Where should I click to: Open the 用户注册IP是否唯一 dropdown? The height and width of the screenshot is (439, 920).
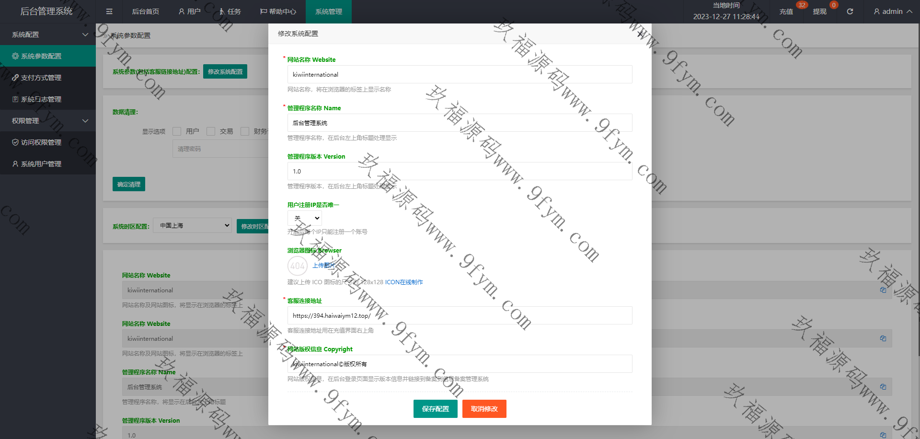tap(305, 219)
